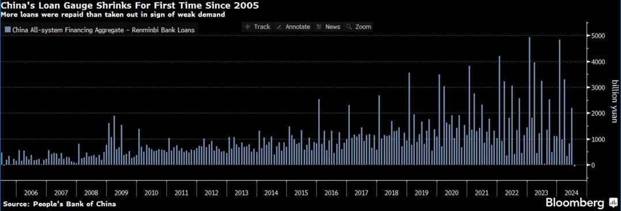Select the 2017 year label
This screenshot has height=211, width=621.
pyautogui.click(x=361, y=193)
